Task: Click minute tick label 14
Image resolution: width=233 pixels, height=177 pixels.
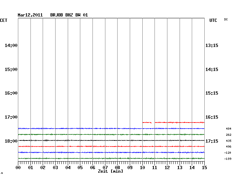Action: click(192, 168)
